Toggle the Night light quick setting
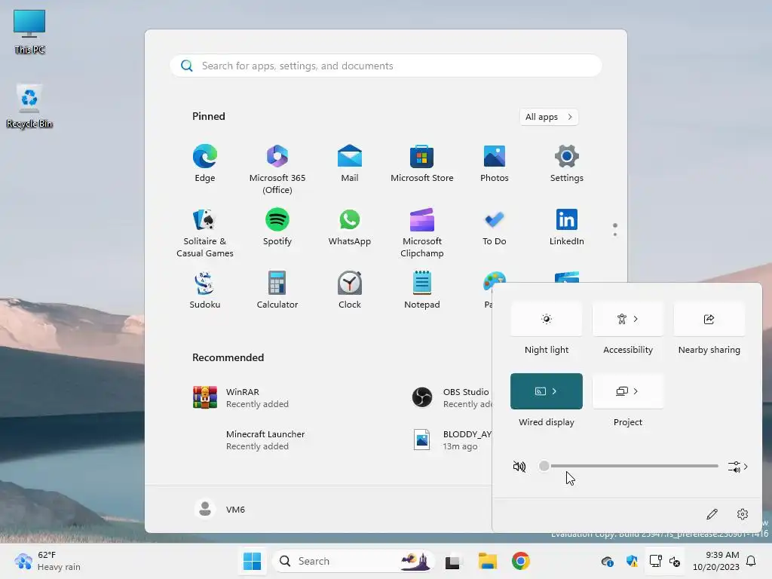The width and height of the screenshot is (772, 579). click(x=547, y=319)
